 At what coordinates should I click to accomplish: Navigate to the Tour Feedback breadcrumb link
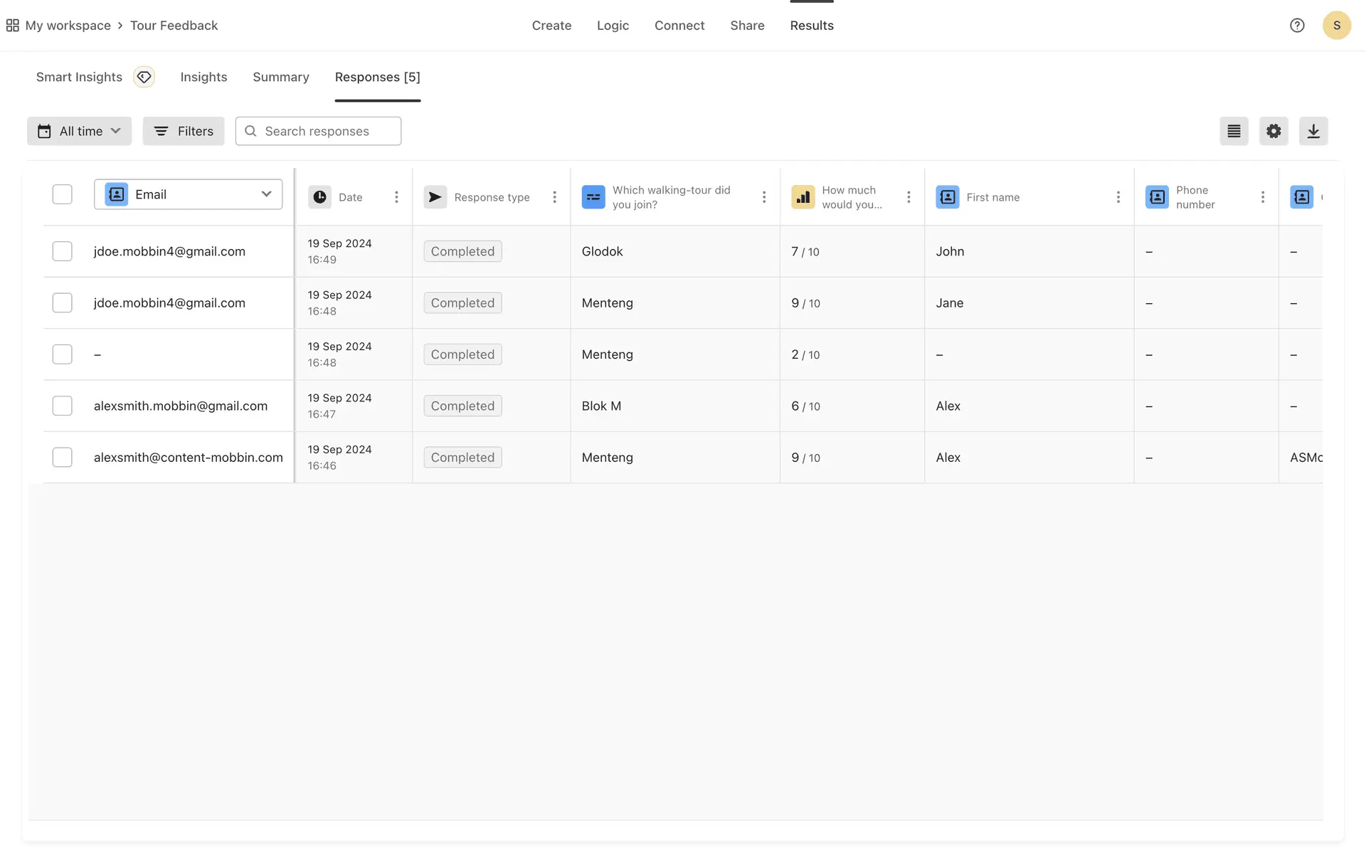pos(174,26)
